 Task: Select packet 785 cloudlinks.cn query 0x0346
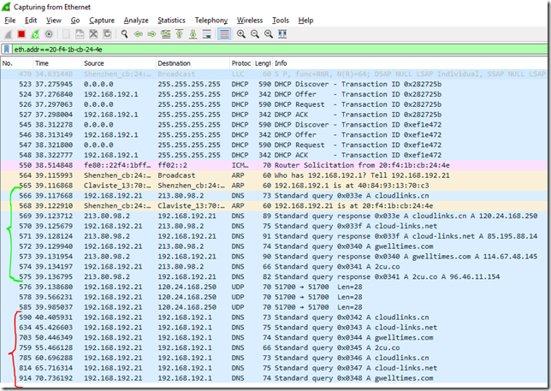click(x=274, y=358)
